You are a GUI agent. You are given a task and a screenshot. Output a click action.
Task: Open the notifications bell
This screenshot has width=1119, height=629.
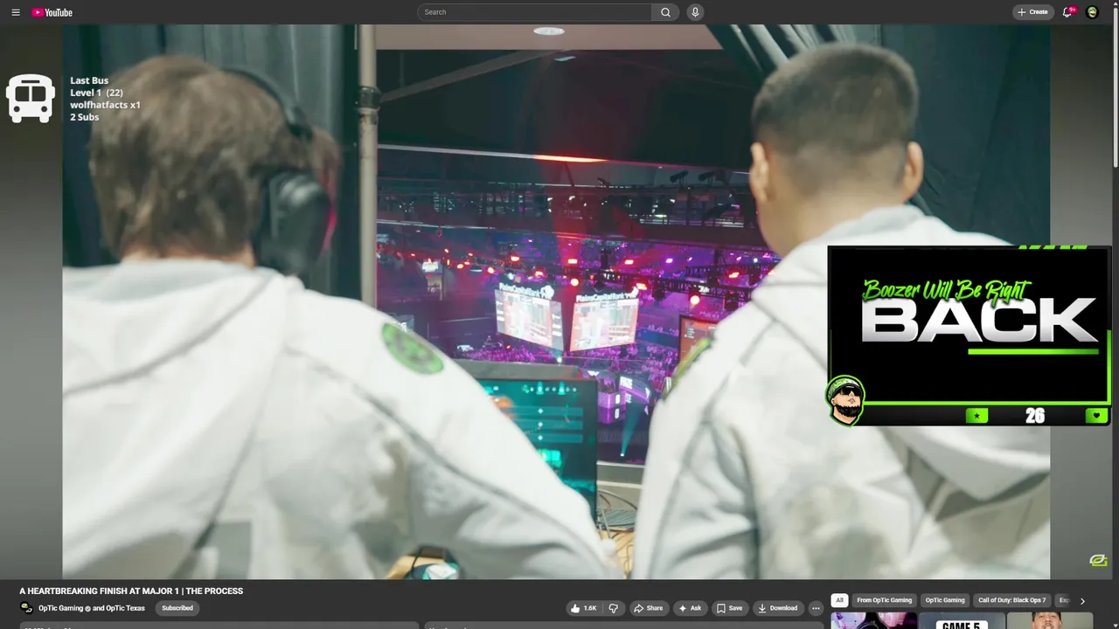(1067, 12)
